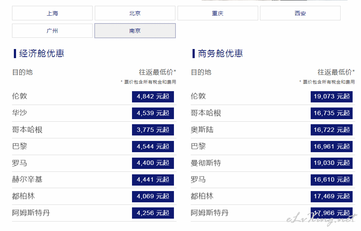The width and height of the screenshot is (361, 231).
Task: Open business 都柏林 17,469 元起 fare
Action: click(x=331, y=196)
